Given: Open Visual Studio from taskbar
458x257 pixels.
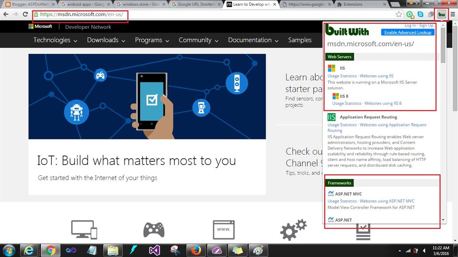Looking at the screenshot, I should click(154, 251).
